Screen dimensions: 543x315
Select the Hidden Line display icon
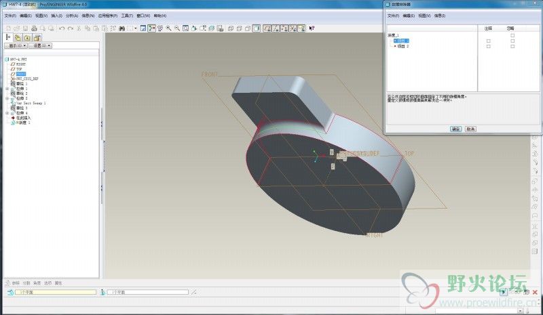239,28
